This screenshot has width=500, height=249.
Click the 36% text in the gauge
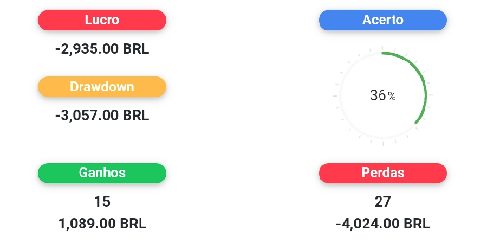coord(382,95)
